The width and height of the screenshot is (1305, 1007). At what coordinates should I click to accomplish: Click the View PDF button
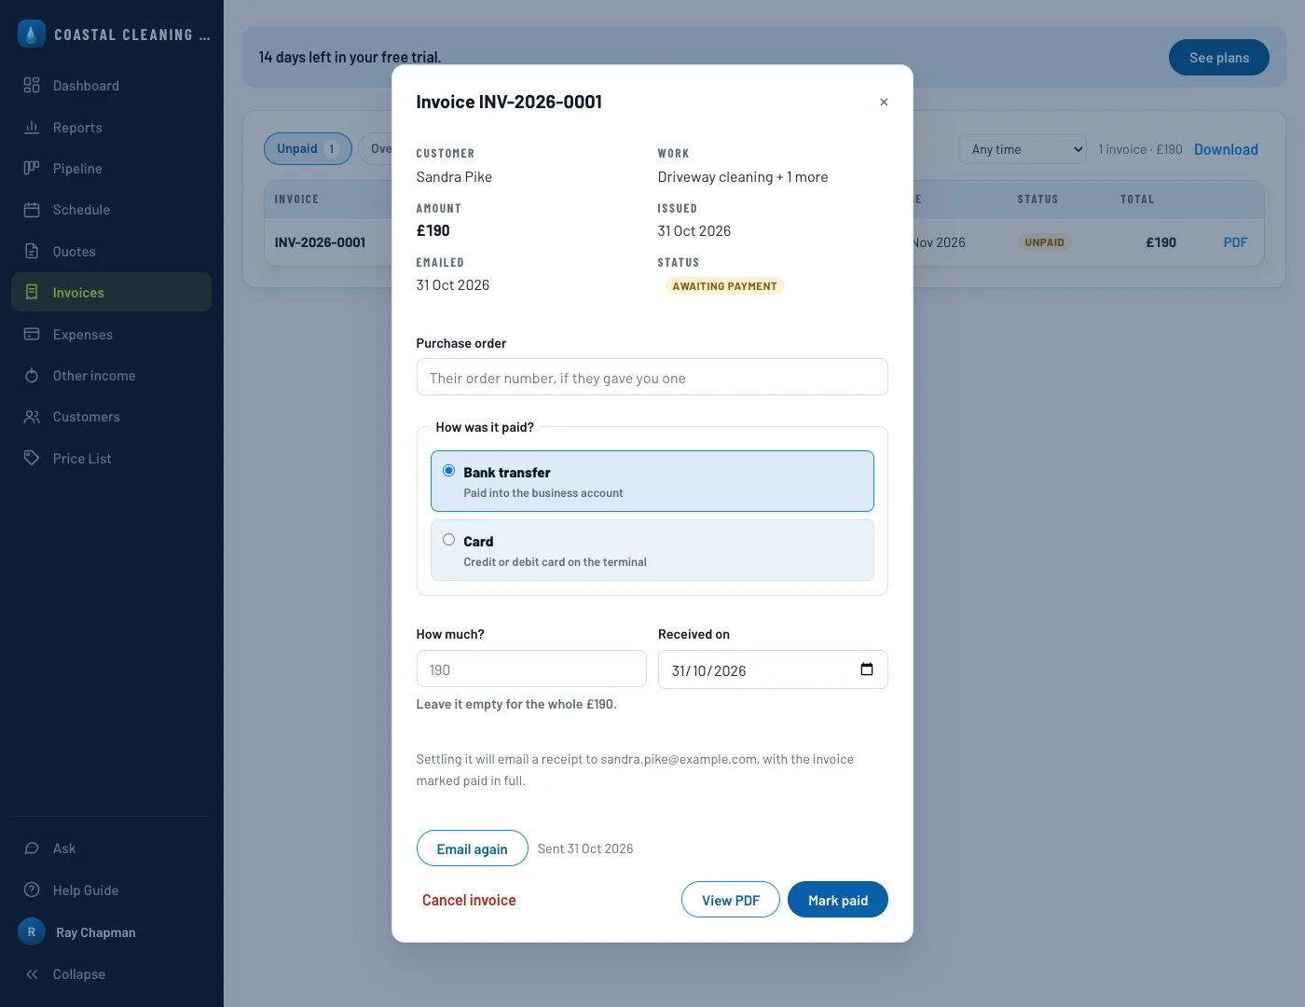tap(731, 900)
